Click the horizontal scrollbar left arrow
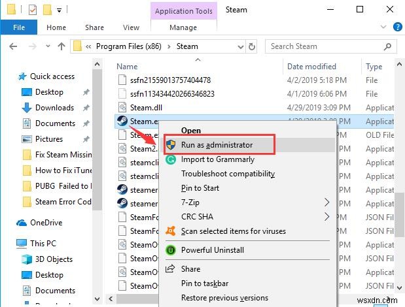This screenshot has height=307, width=405. pos(111,299)
